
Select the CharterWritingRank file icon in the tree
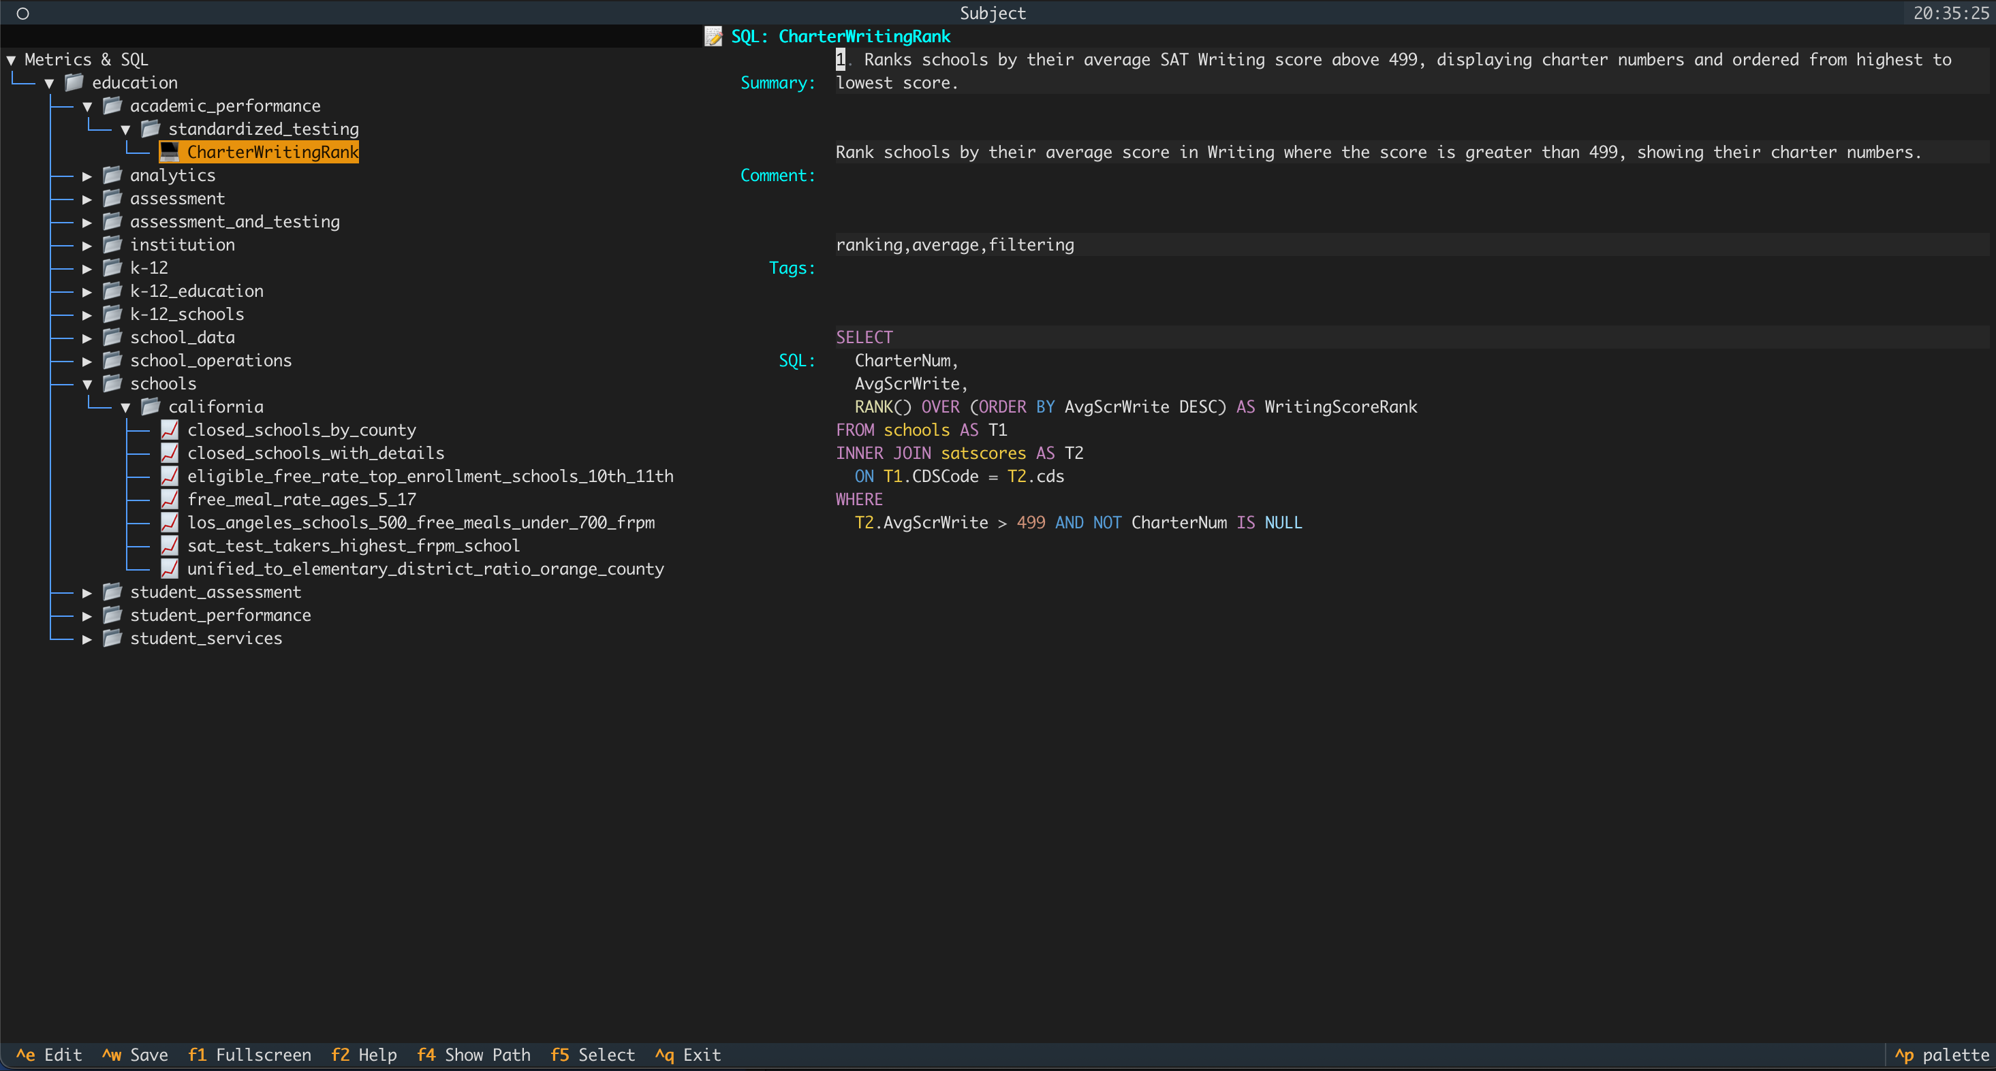click(170, 152)
